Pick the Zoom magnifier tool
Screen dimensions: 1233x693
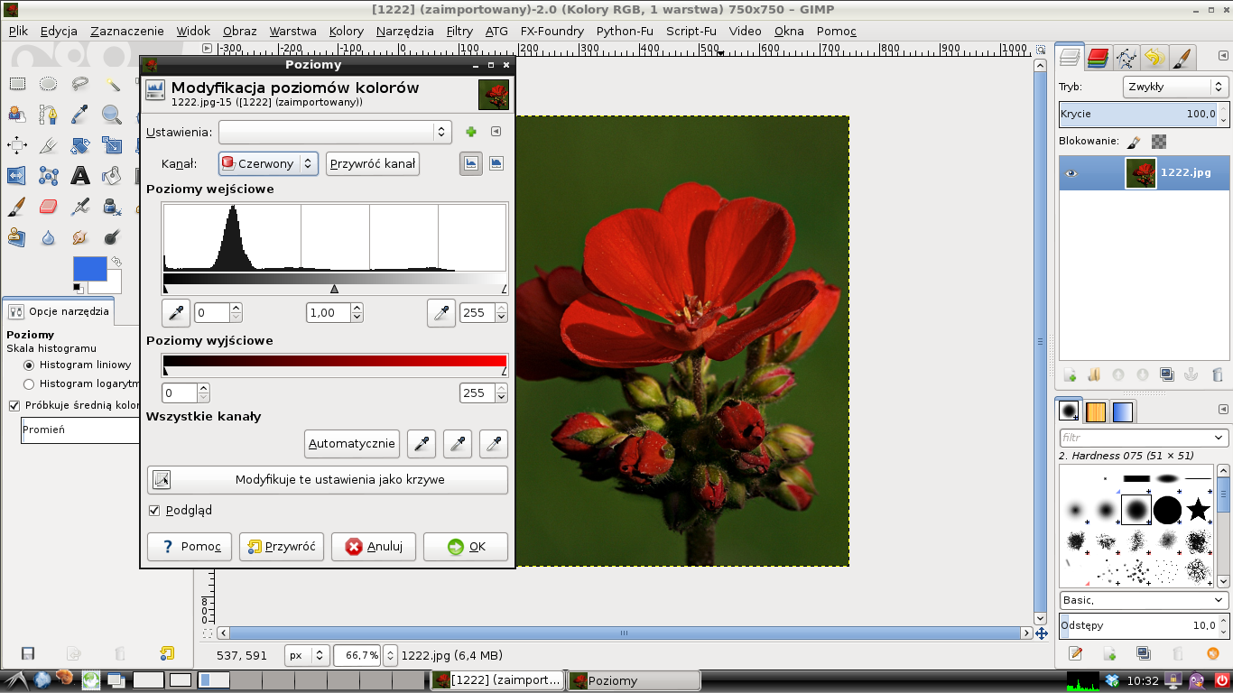click(x=112, y=114)
